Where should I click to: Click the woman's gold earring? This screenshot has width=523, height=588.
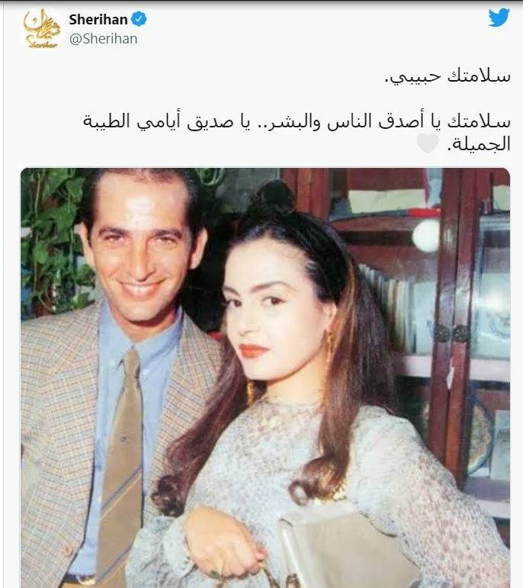330,343
